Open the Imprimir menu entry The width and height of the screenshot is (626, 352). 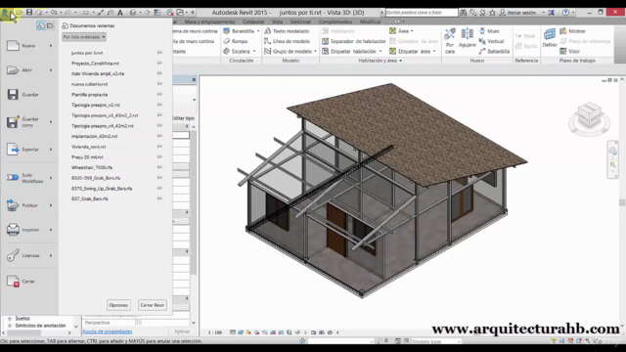coord(29,230)
